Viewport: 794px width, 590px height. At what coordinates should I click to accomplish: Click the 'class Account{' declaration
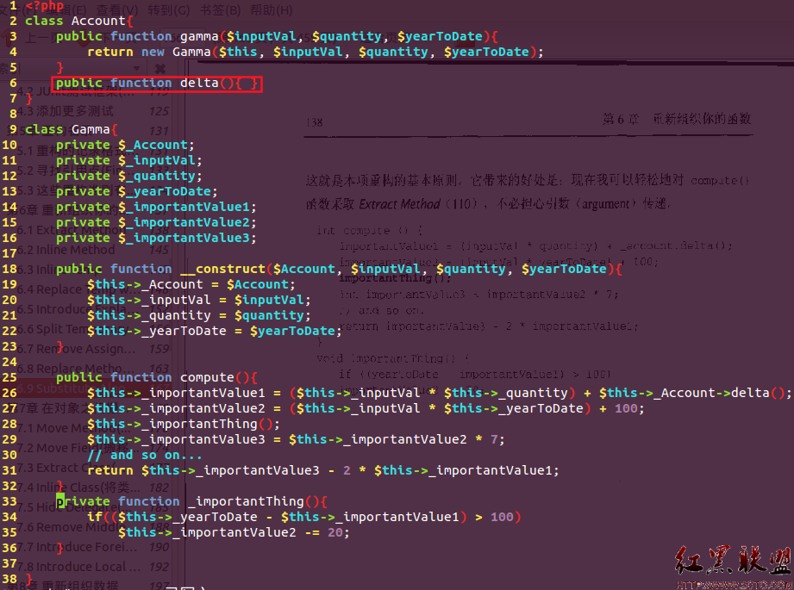click(79, 21)
